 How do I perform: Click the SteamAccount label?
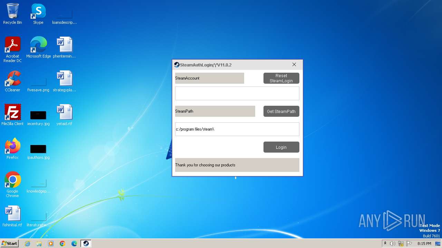[x=209, y=78]
